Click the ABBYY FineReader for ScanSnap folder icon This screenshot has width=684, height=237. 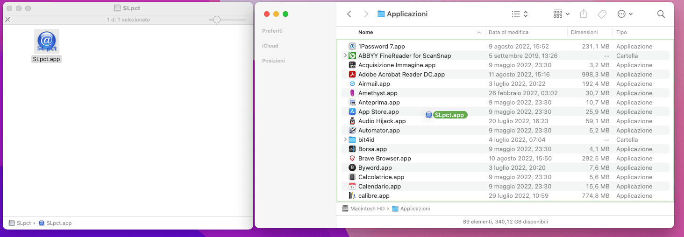pyautogui.click(x=352, y=56)
